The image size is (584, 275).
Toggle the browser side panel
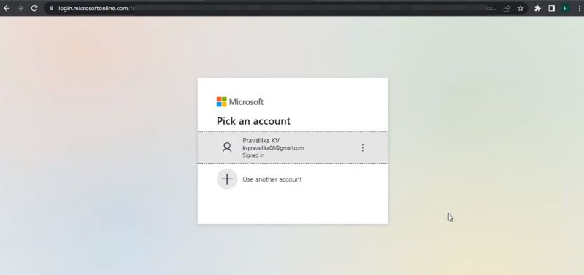click(552, 8)
